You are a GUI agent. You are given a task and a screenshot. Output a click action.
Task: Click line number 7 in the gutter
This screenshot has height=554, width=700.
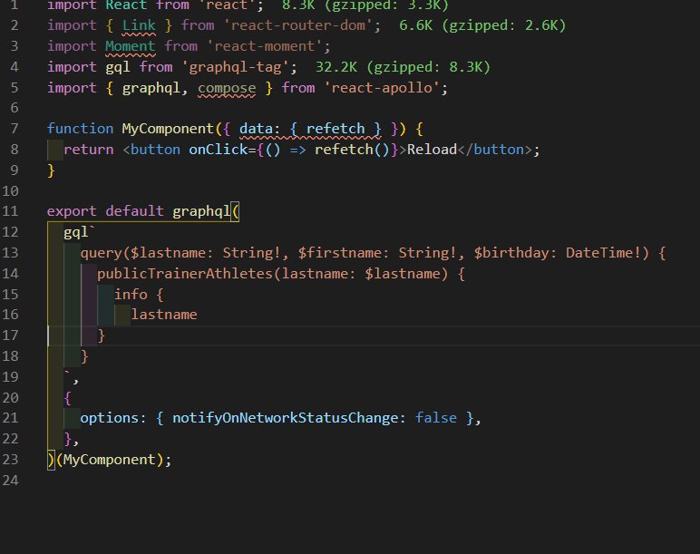(x=14, y=129)
